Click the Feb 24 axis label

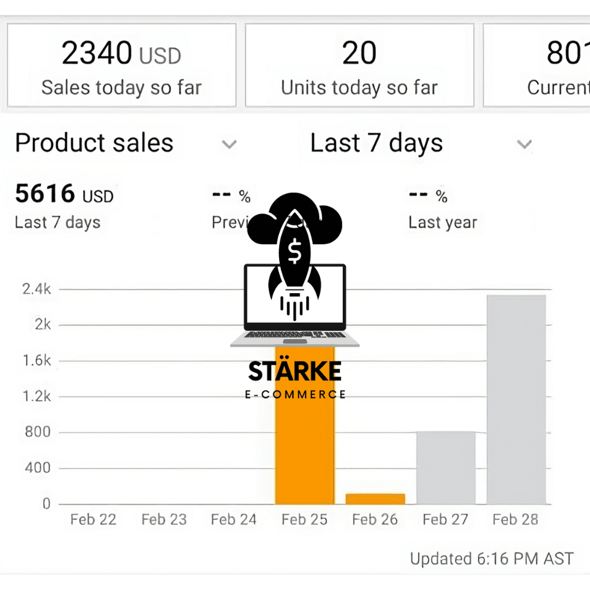click(x=234, y=520)
